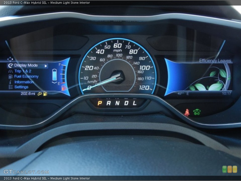Viewport: 241px width, 181px height.
Task: Click the orange square in the bottom-right corner
Action: [230, 169]
